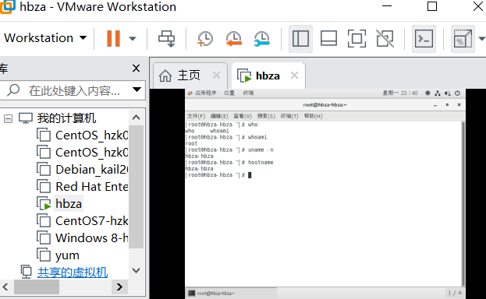
Task: Select 我的计算机 in the library tree
Action: (x=66, y=118)
